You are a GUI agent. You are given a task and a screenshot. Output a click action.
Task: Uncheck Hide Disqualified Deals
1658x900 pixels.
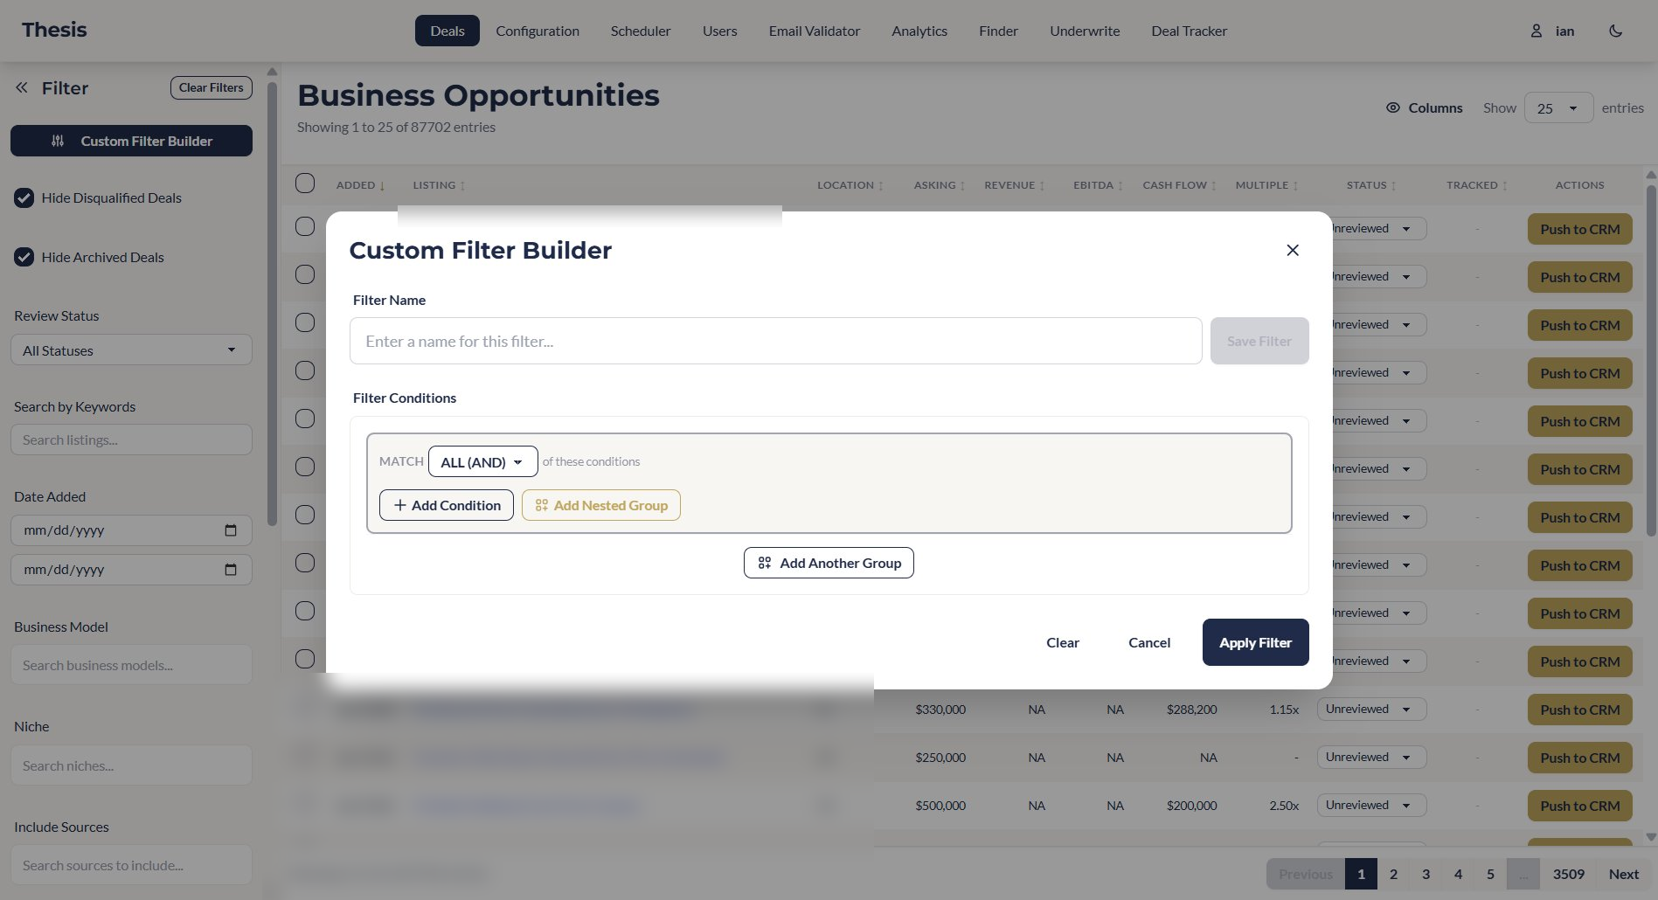coord(24,197)
